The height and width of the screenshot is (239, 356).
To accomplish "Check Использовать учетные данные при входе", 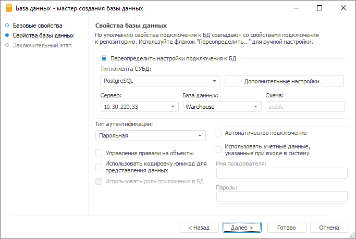I will coord(218,150).
